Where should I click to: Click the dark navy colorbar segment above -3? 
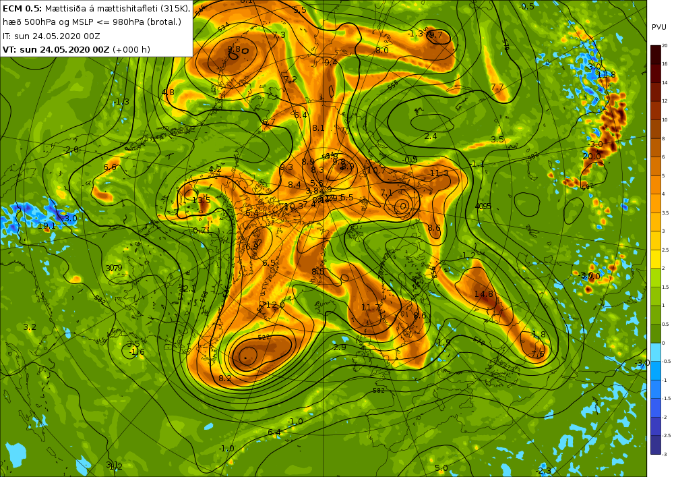coord(656,445)
